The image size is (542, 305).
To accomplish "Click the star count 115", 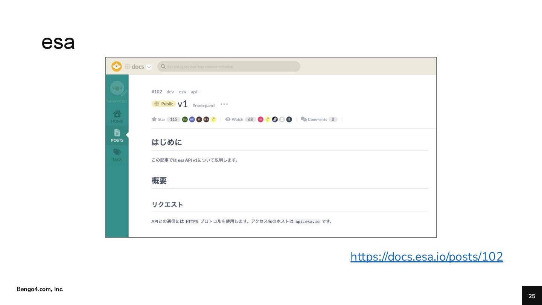I will [x=173, y=119].
